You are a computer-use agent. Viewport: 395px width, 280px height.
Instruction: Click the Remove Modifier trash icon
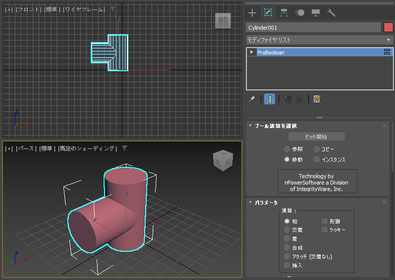click(299, 99)
